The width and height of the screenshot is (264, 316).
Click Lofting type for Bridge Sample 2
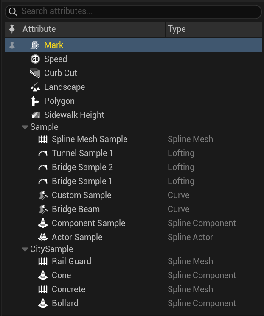pos(181,167)
